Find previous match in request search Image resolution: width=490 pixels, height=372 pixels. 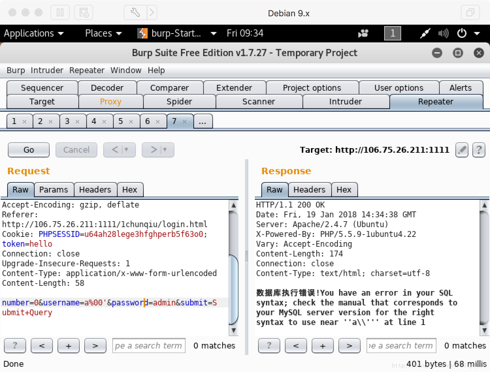tap(42, 346)
